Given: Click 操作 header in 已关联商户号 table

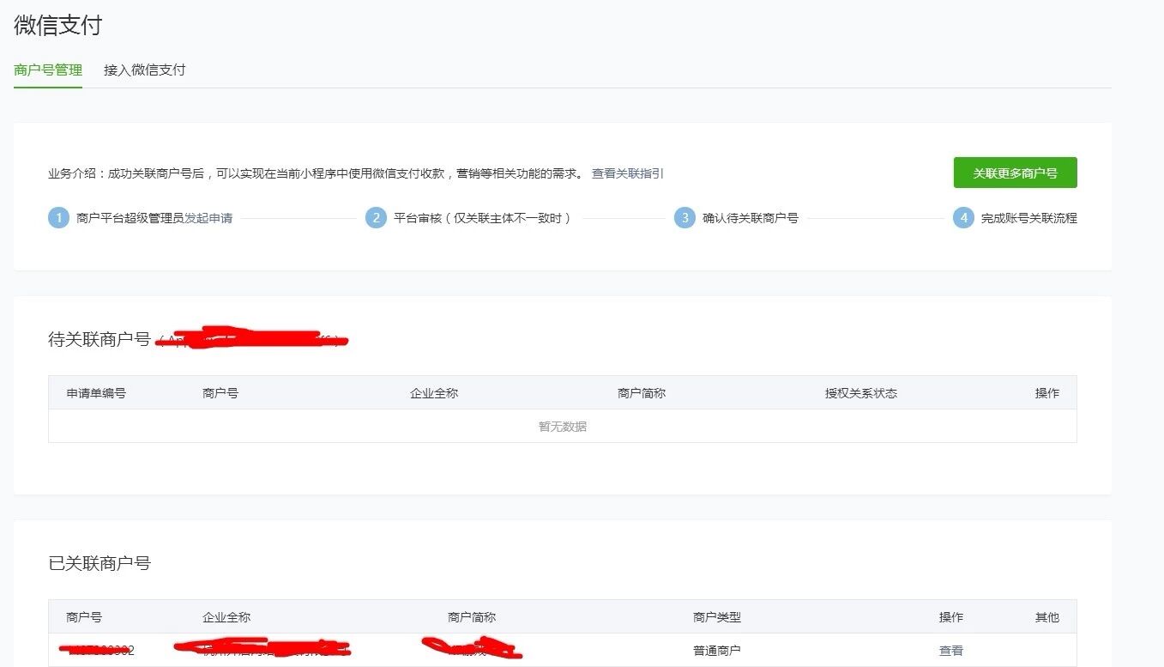Looking at the screenshot, I should [x=950, y=617].
